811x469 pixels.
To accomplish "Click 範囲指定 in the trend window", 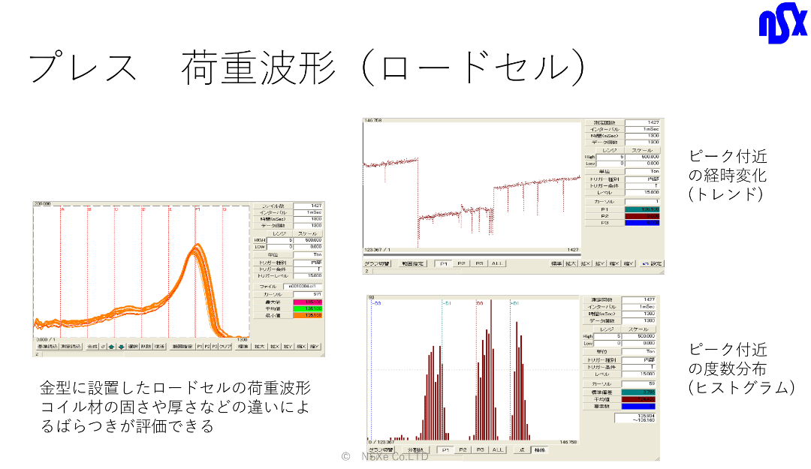I will point(412,263).
